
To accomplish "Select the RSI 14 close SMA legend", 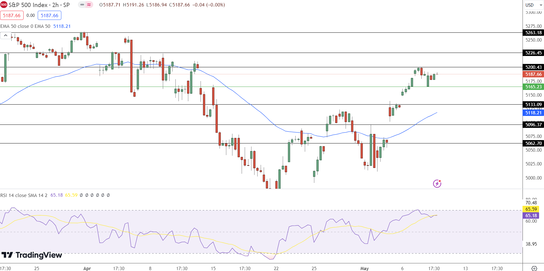I will click(24, 195).
